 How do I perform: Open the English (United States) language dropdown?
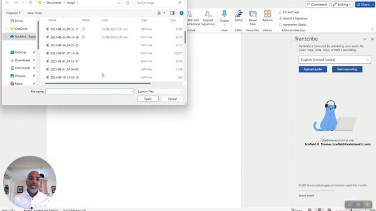point(335,60)
